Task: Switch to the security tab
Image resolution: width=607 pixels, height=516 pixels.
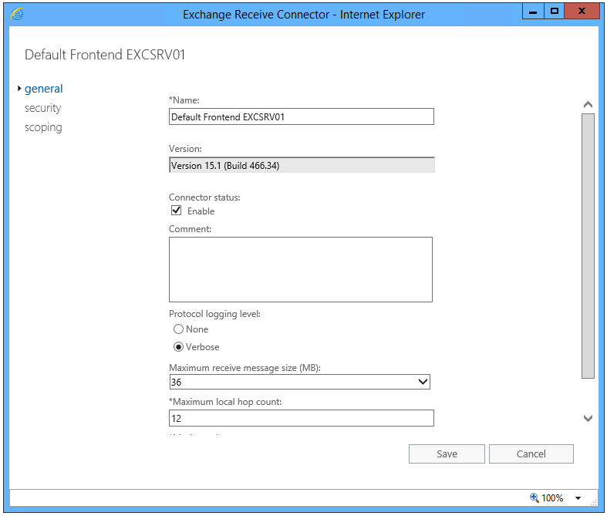Action: pyautogui.click(x=42, y=108)
